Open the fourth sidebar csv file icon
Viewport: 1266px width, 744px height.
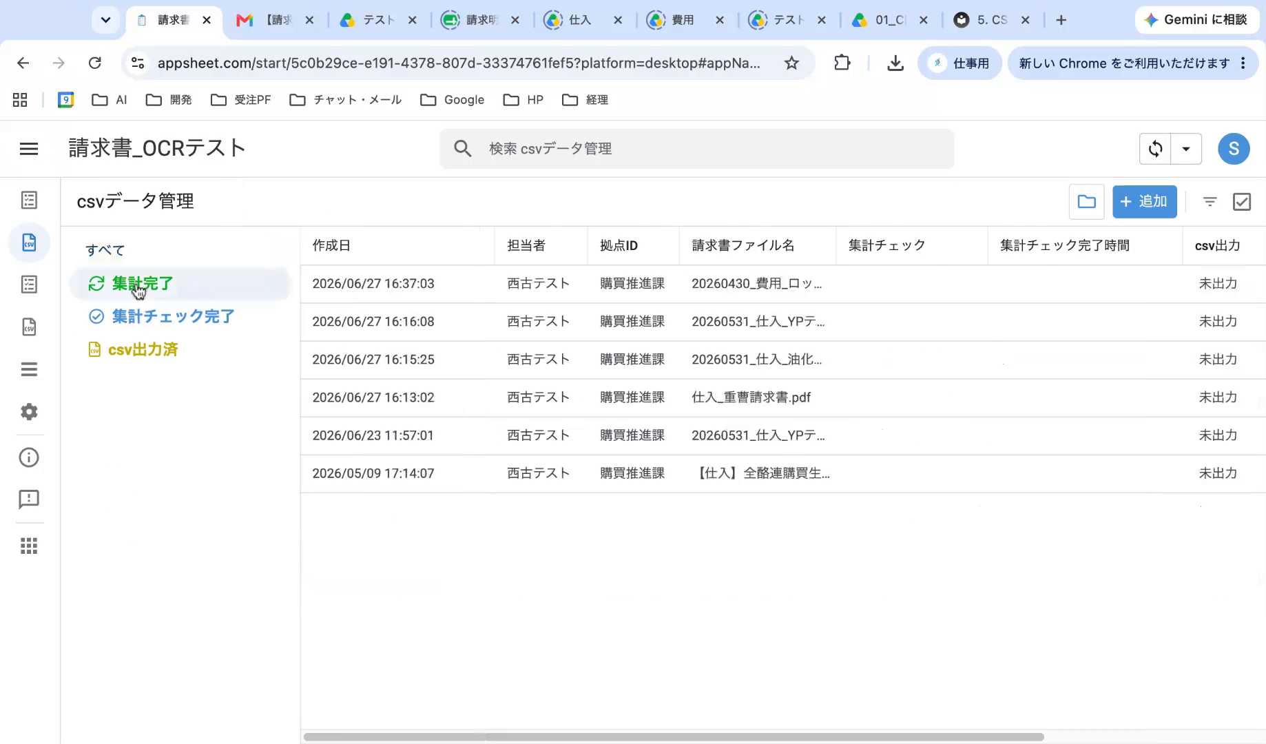click(29, 327)
